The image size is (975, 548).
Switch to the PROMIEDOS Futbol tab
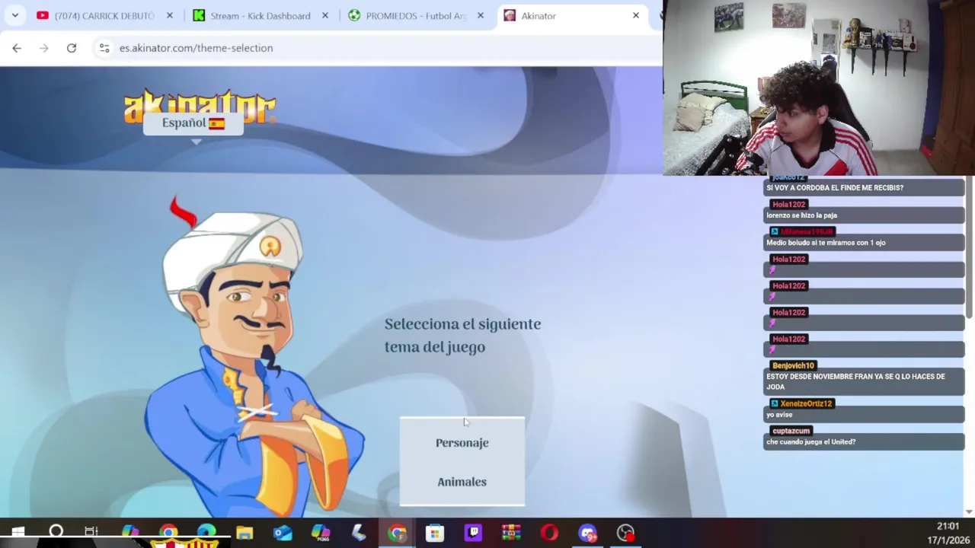pyautogui.click(x=416, y=15)
